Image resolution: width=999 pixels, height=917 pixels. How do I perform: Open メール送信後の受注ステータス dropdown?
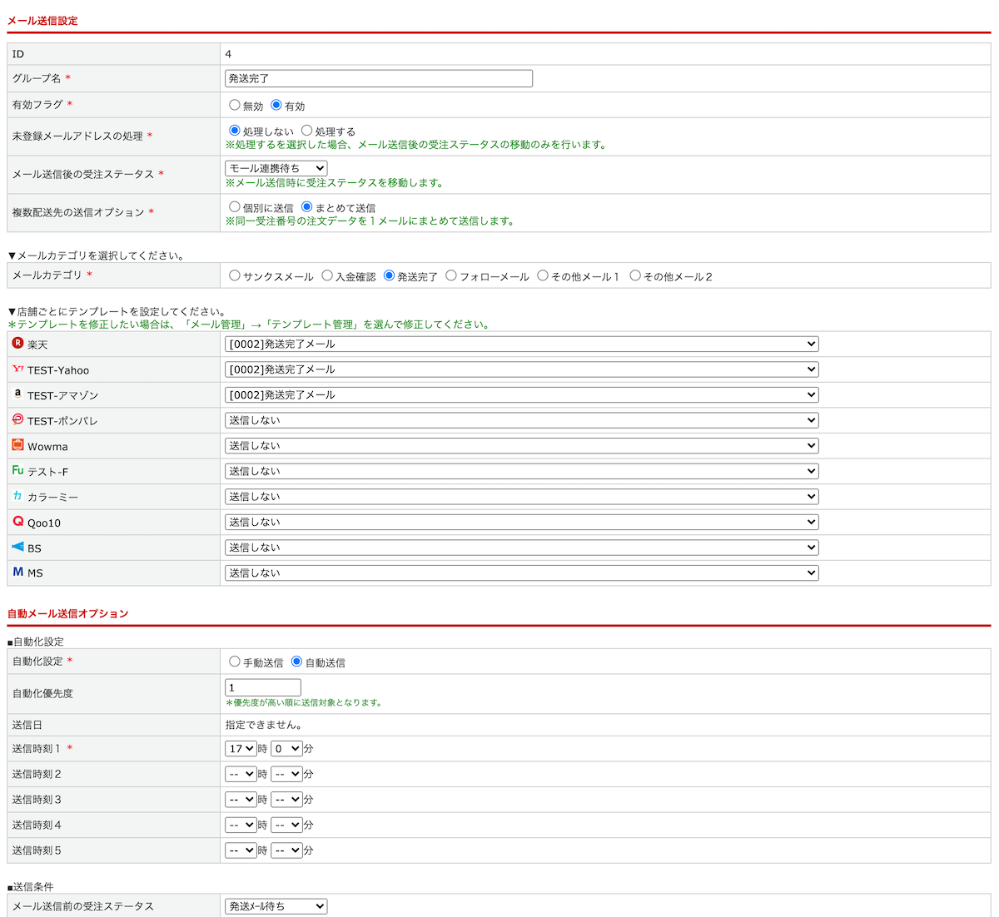pos(276,168)
